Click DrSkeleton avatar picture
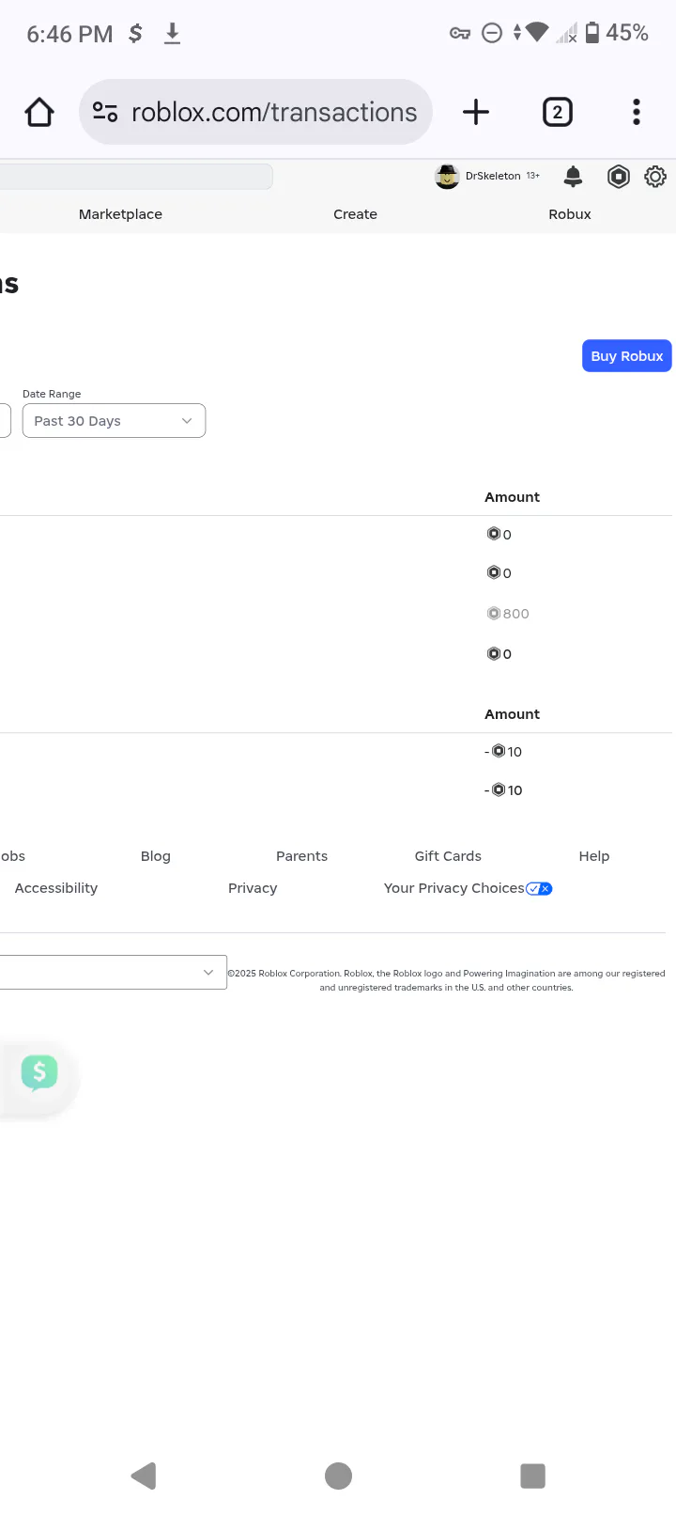This screenshot has height=1515, width=676. pyautogui.click(x=447, y=176)
